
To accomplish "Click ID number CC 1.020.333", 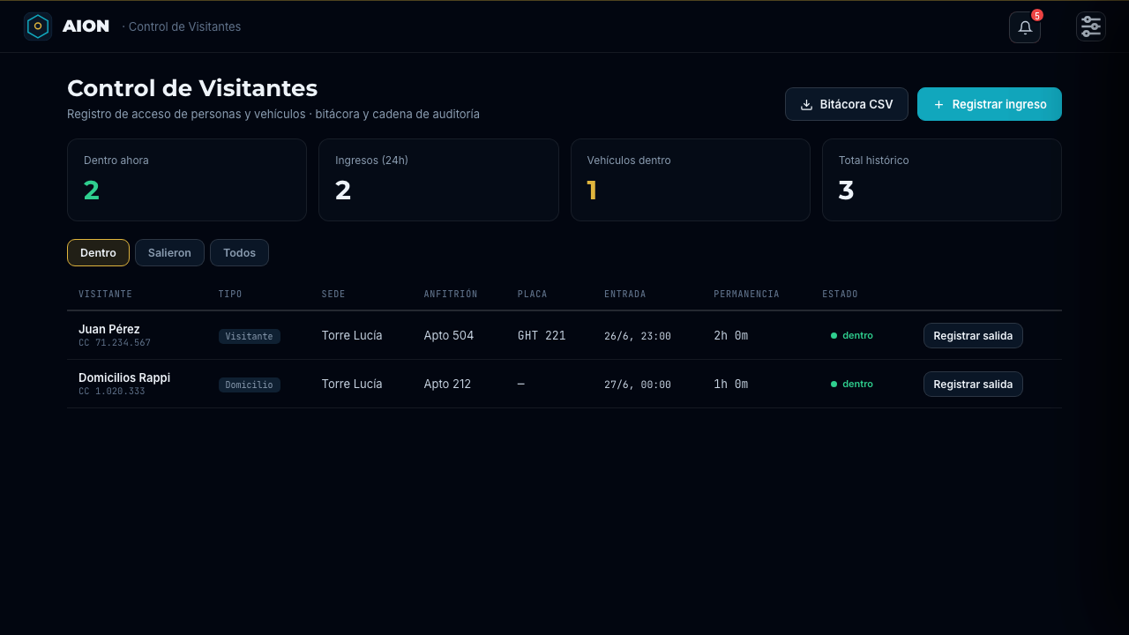I will (x=112, y=391).
